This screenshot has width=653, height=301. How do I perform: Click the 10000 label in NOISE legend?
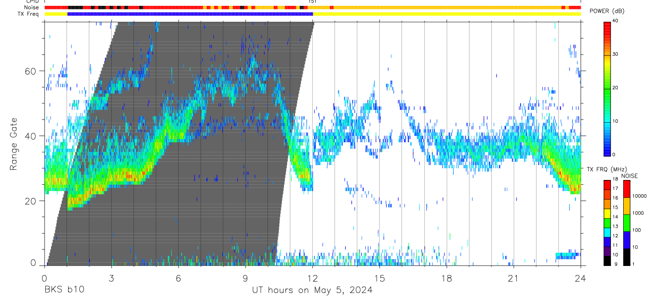coord(639,196)
